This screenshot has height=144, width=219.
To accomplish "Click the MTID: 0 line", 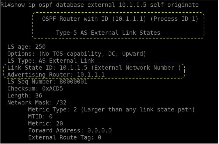I will 40,117.
